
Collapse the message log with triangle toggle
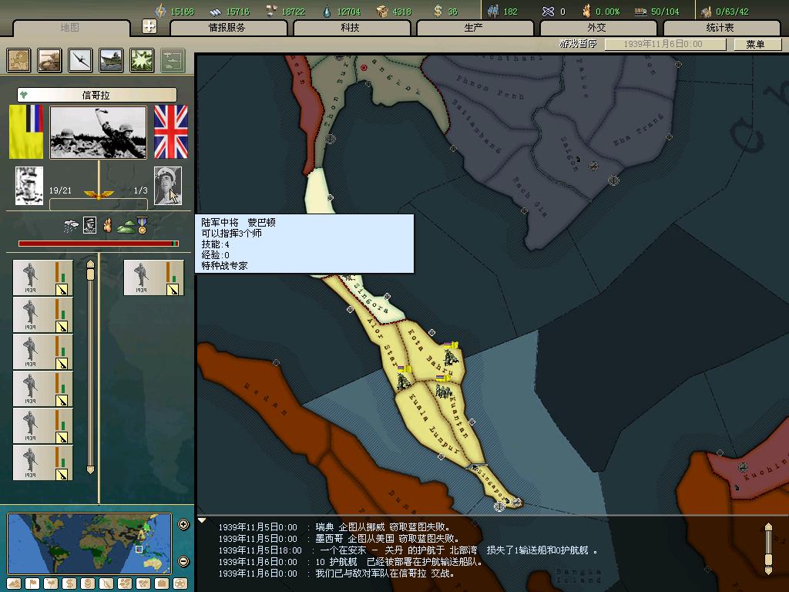pos(202,520)
